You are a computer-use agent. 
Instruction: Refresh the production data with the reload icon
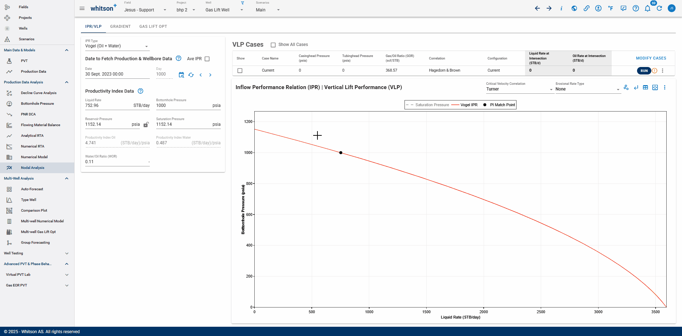point(191,75)
